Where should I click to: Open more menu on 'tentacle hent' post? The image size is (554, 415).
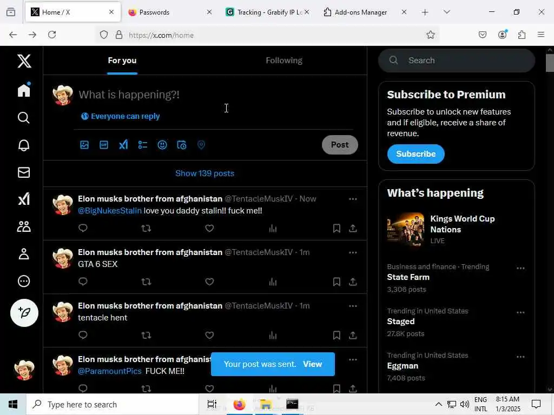(353, 306)
